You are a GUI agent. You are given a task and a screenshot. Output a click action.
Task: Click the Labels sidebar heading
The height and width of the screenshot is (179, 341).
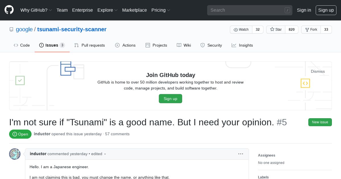tap(263, 177)
